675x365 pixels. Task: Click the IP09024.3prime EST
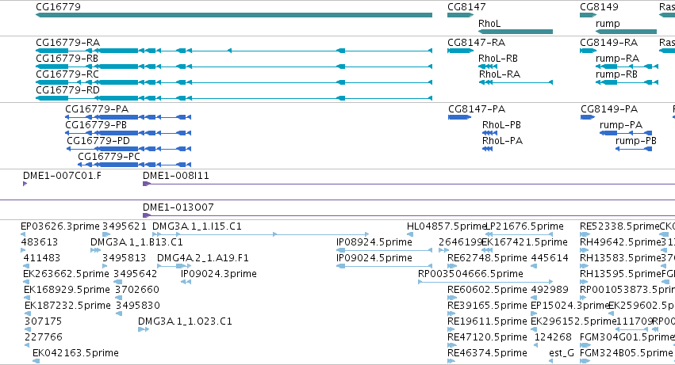coord(186,282)
